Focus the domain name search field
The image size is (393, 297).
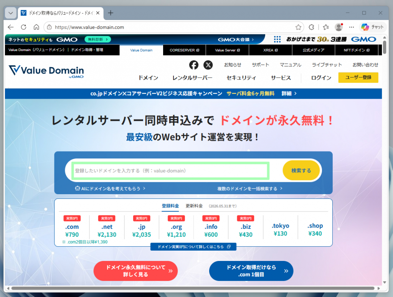170,171
